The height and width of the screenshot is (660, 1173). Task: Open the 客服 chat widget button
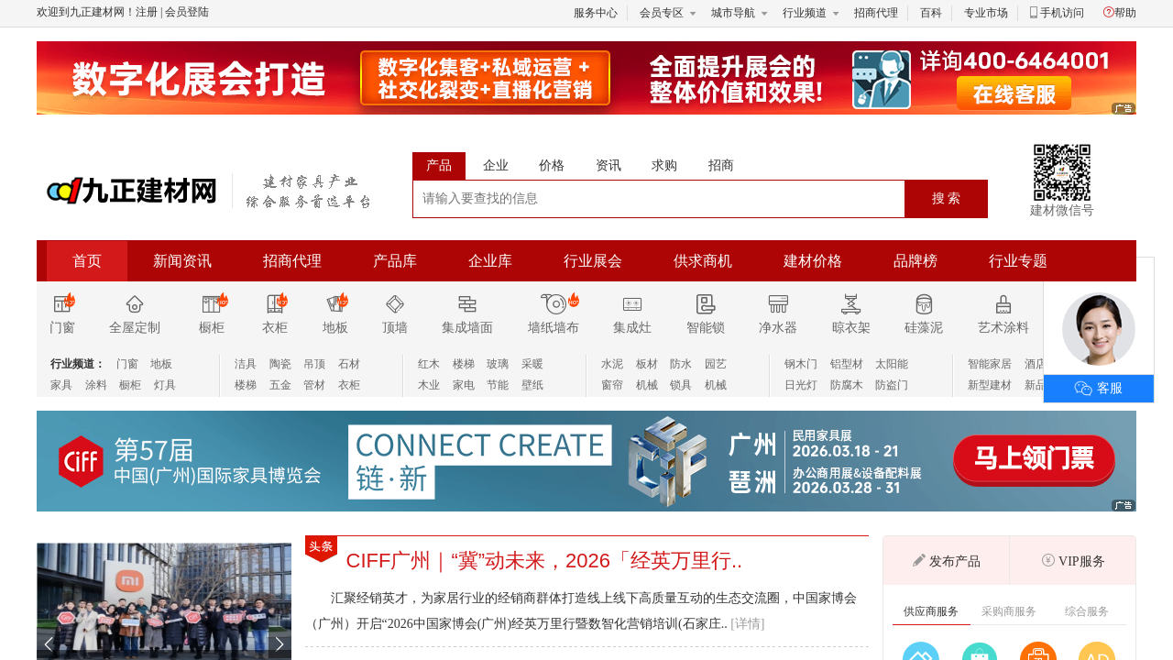coord(1099,389)
